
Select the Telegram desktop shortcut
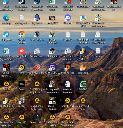pos(6,34)
